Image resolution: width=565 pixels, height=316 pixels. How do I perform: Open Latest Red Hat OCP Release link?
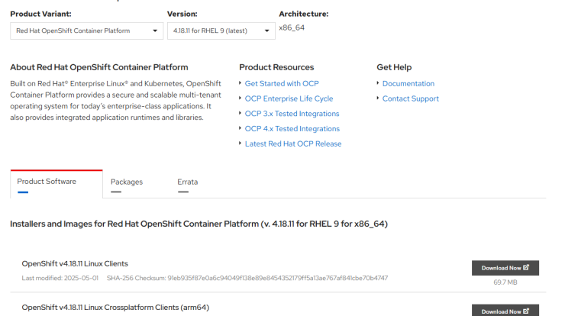pos(293,144)
